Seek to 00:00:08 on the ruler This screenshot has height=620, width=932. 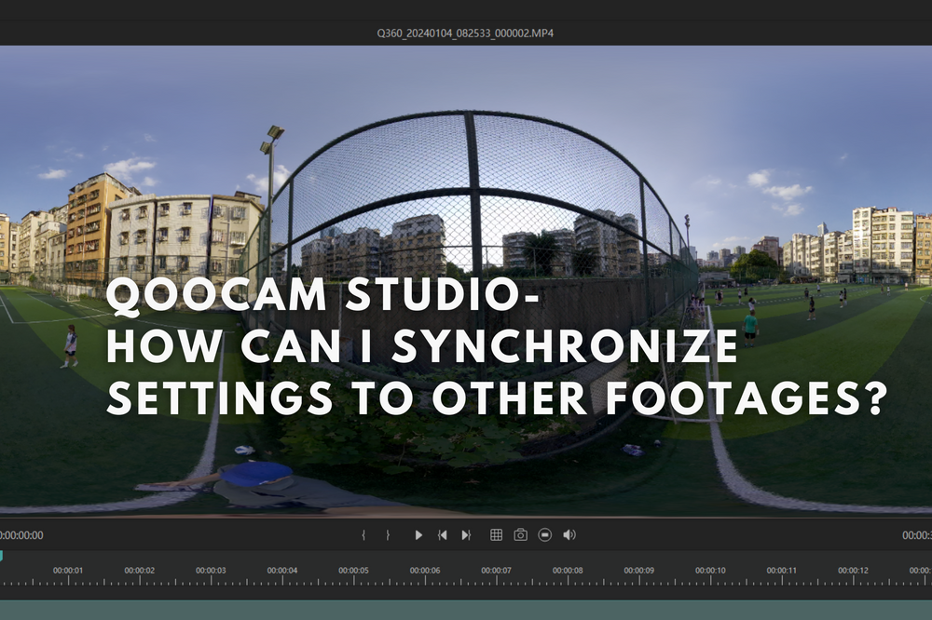[x=568, y=570]
